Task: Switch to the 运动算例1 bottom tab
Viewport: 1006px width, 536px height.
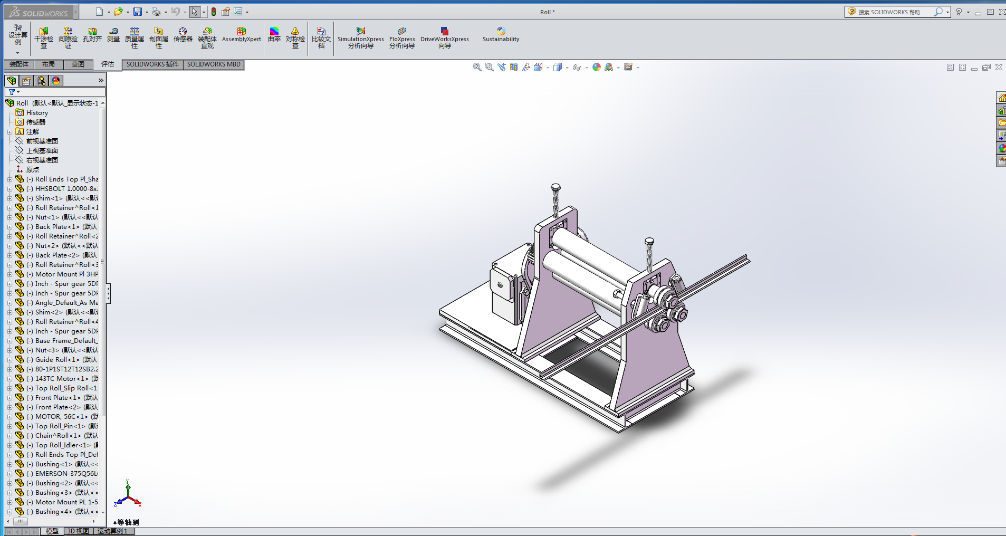Action: point(112,531)
